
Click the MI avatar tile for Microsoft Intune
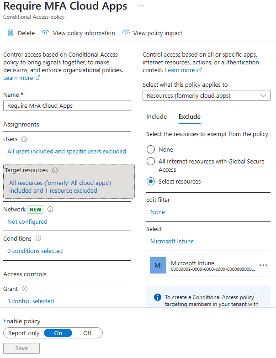point(158,265)
